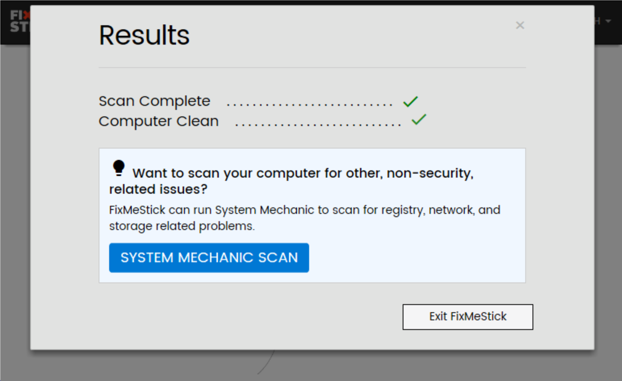Image resolution: width=622 pixels, height=381 pixels.
Task: Click the lightbulb tip icon
Action: tap(118, 168)
